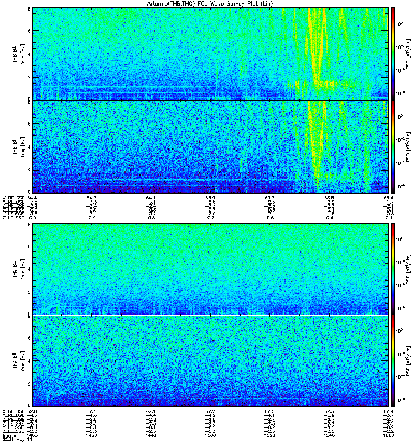
Task: Click the color bar beside THB B-parallel panel
Action: (393, 147)
